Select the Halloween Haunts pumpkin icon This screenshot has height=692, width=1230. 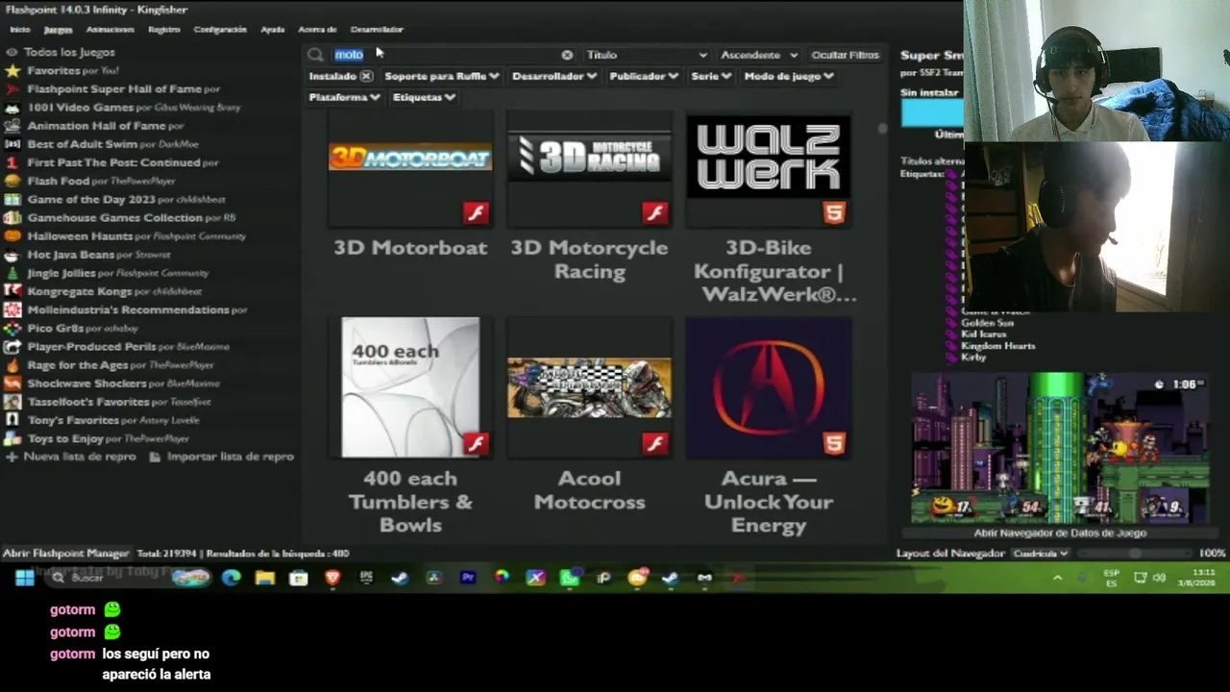point(12,235)
